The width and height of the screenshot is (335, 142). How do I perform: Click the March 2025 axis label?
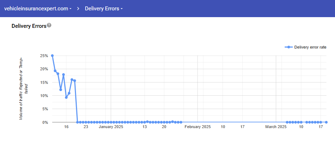[x=276, y=127]
